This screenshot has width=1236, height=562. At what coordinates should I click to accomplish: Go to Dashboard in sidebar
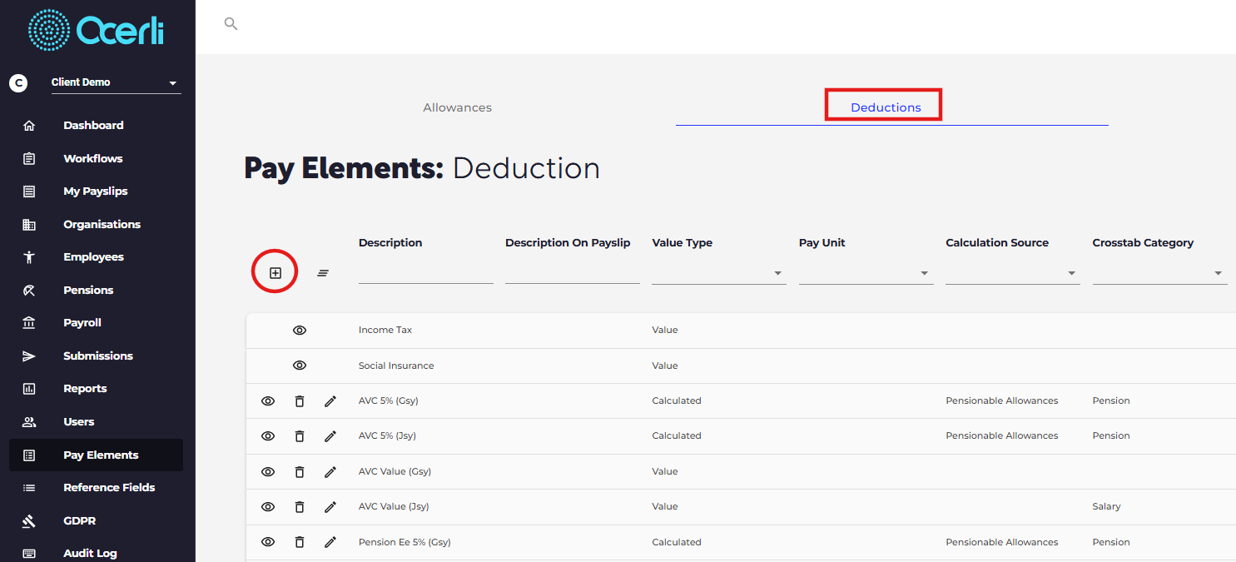(93, 126)
